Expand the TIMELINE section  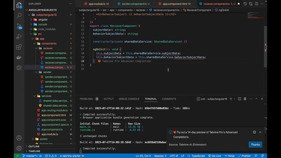(34, 151)
